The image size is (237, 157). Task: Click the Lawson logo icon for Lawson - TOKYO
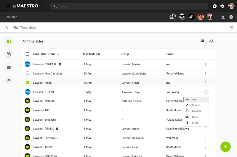pyautogui.click(x=28, y=92)
